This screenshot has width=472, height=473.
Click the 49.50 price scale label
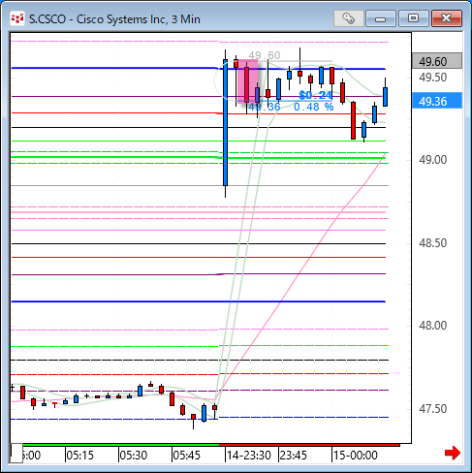pos(433,78)
